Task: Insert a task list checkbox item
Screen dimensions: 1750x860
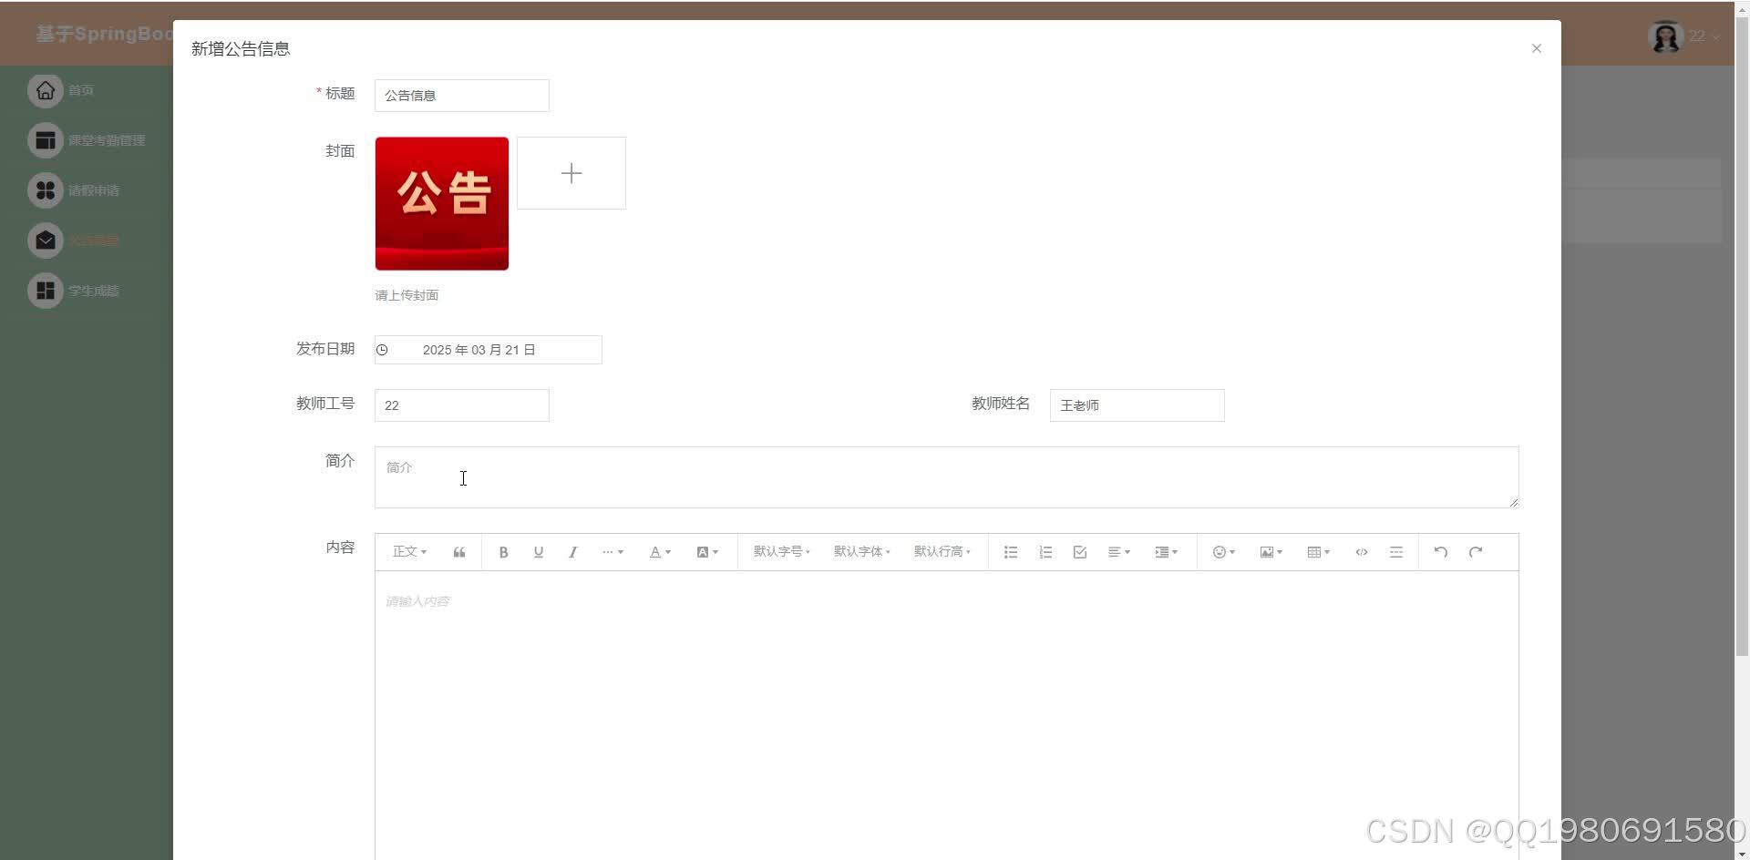Action: click(x=1079, y=551)
